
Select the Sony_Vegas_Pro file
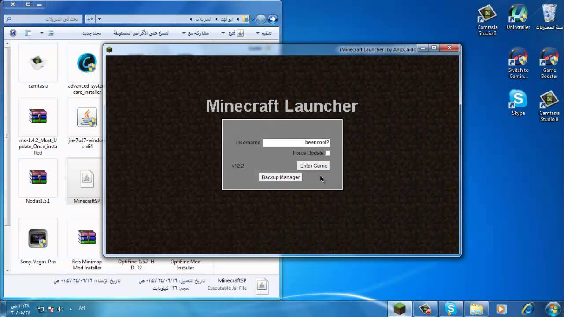tap(38, 242)
